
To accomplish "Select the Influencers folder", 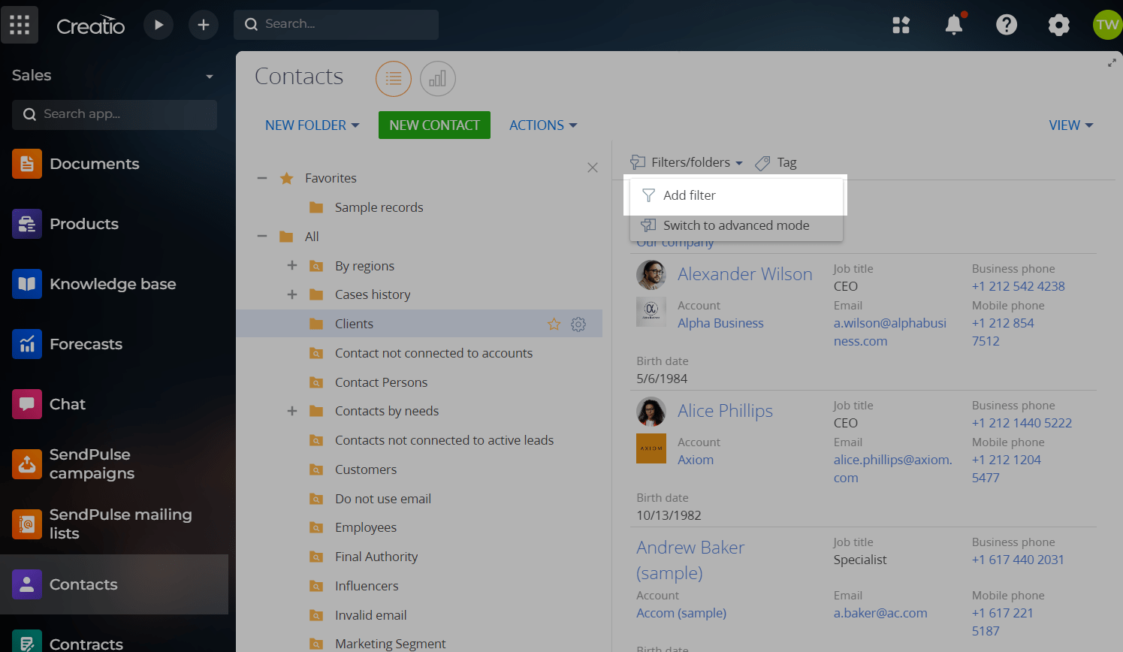I will pos(367,586).
